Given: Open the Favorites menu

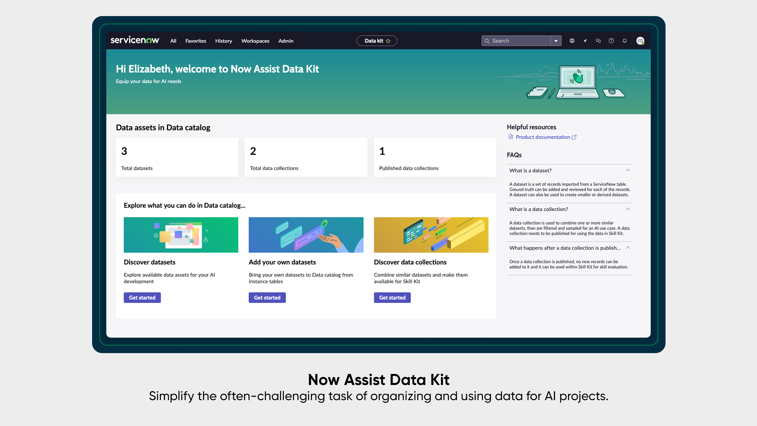Looking at the screenshot, I should pyautogui.click(x=196, y=41).
